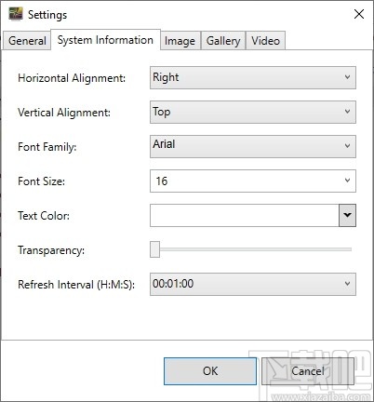
Task: Click the Font Size dropdown arrow
Action: pos(347,181)
